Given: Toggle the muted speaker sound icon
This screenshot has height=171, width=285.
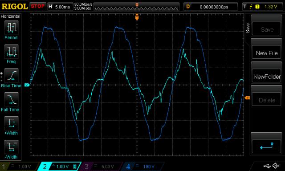Looking at the screenshot, I should click(x=276, y=166).
